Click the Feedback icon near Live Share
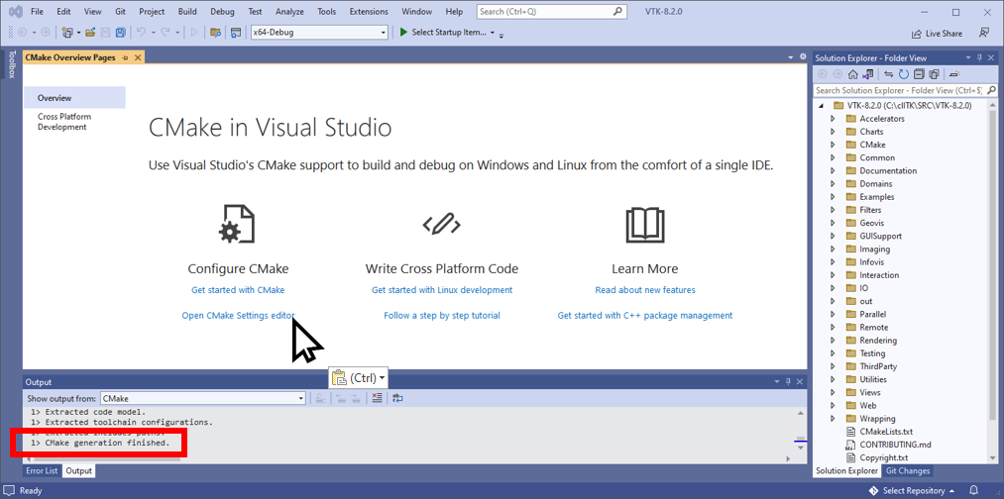The image size is (1004, 499). point(984,34)
